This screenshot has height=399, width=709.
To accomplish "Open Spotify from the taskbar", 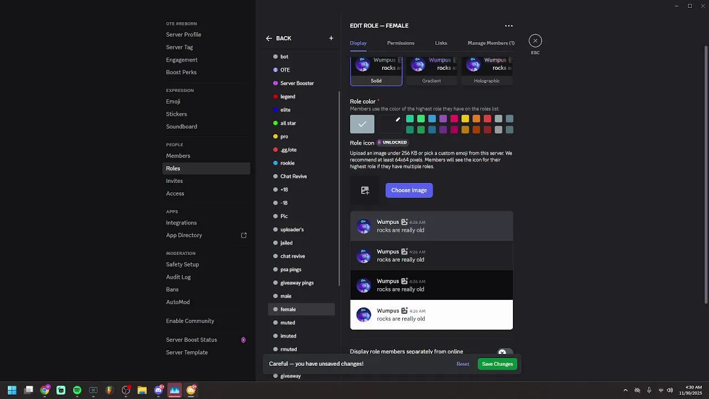I will coord(77,390).
